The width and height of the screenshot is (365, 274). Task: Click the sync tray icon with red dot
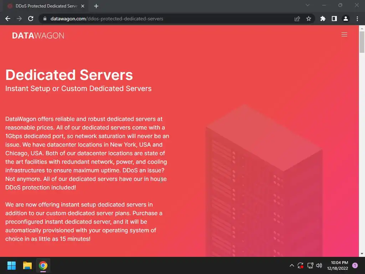click(300, 265)
